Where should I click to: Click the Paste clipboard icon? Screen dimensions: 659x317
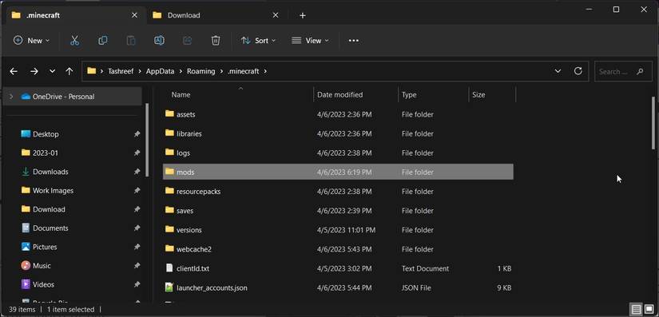[x=131, y=41]
